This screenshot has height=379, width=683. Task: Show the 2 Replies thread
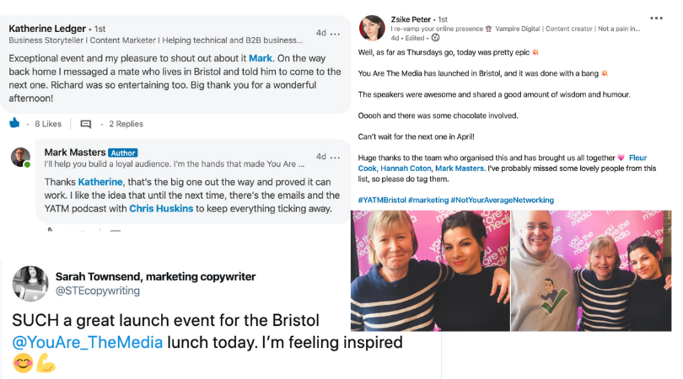(126, 124)
